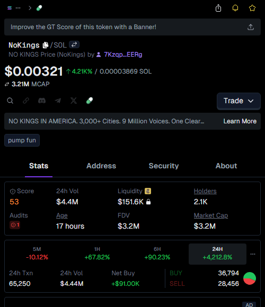Switch to the Stats tab

pyautogui.click(x=39, y=166)
